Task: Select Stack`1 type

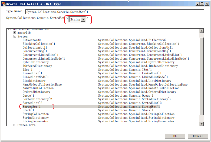Action: pyautogui.click(x=28, y=110)
